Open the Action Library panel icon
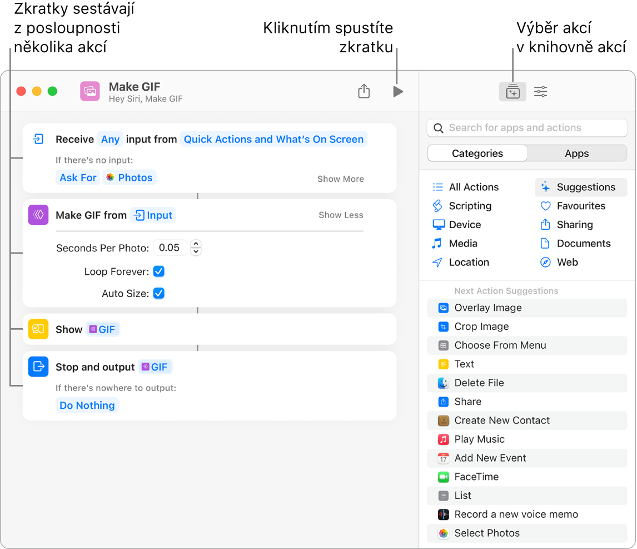Screen dimensions: 637x549 512,91
